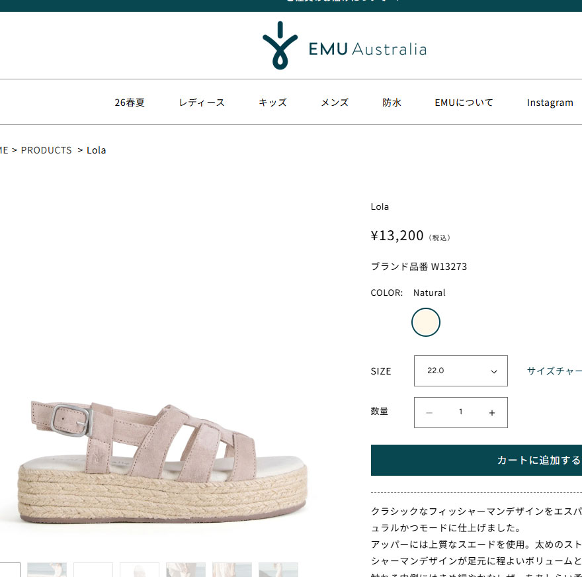Viewport: 582px width, 577px height.
Task: Open the EMUについて page
Action: (x=464, y=103)
